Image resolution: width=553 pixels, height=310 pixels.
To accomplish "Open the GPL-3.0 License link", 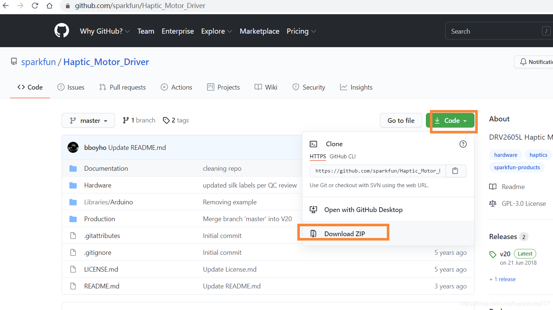I will click(x=524, y=204).
